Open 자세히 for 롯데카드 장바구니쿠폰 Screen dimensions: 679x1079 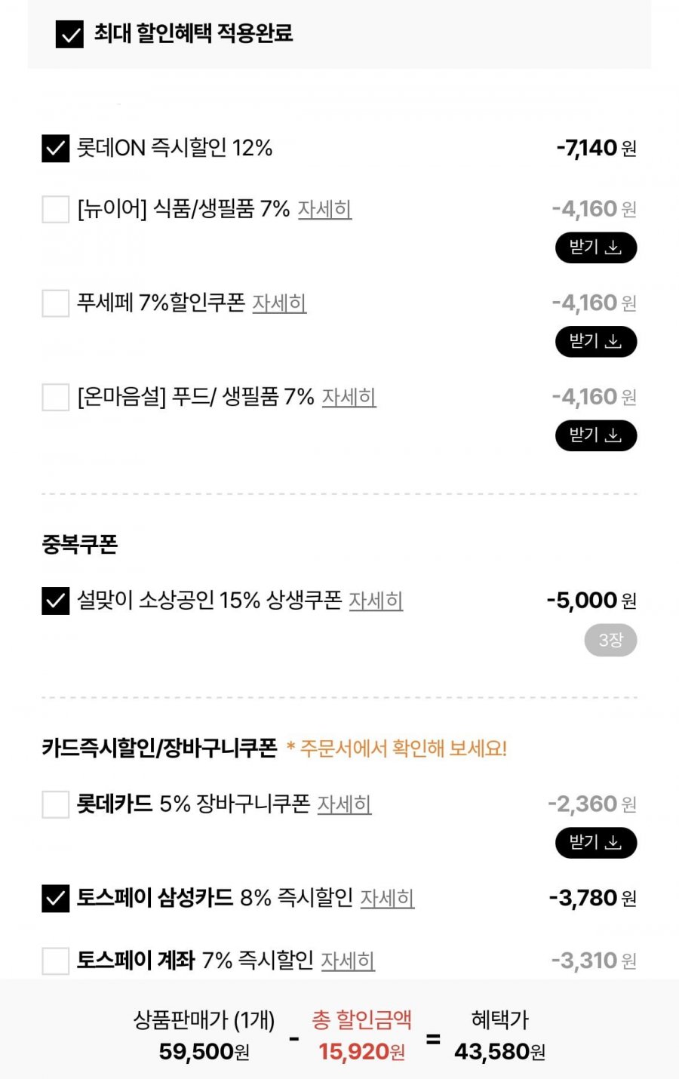[x=344, y=804]
